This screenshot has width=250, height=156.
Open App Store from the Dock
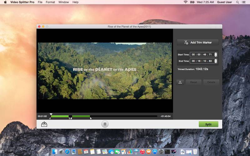click(155, 152)
